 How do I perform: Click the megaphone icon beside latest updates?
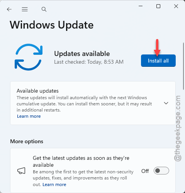[21, 171]
